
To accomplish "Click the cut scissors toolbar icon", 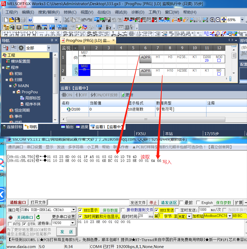I will (x=67, y=20).
